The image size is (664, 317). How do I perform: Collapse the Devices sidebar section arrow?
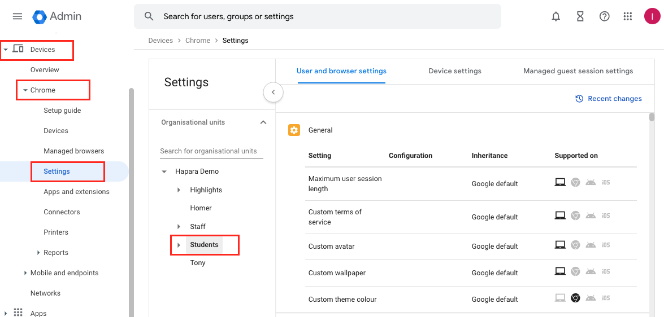pos(6,50)
